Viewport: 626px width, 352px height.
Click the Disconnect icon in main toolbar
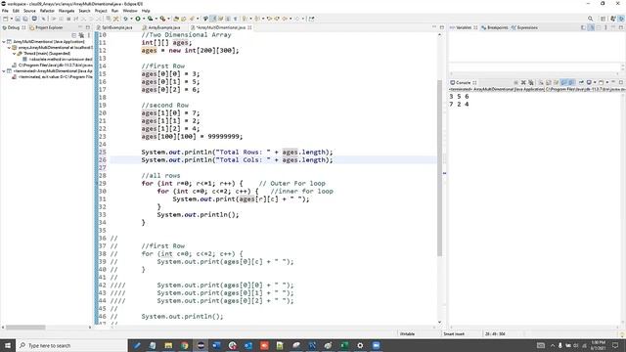tap(76, 19)
